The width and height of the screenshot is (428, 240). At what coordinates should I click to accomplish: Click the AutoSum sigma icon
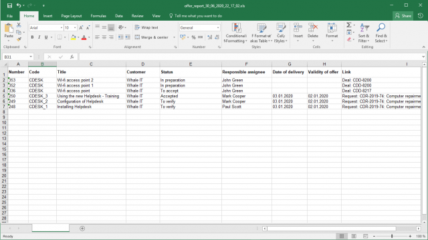point(349,25)
